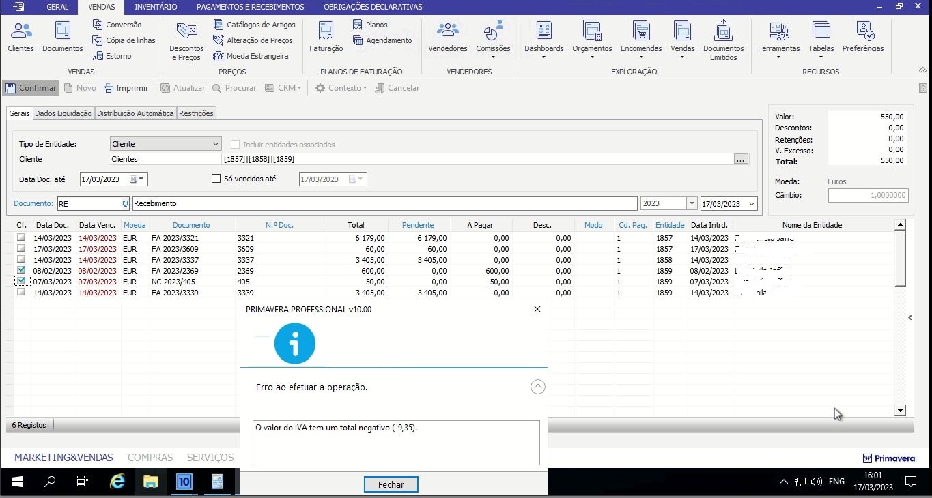The height and width of the screenshot is (498, 932).
Task: Switch to the Dados Liquidação tab
Action: tap(63, 113)
